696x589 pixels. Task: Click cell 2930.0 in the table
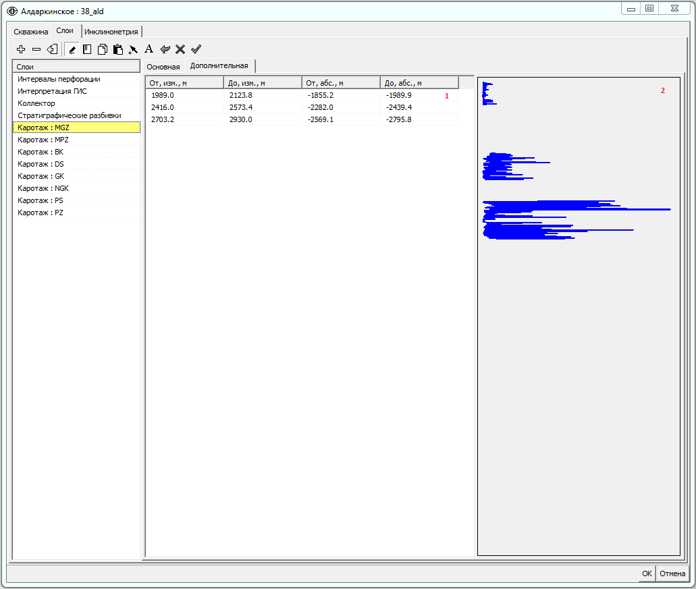263,119
